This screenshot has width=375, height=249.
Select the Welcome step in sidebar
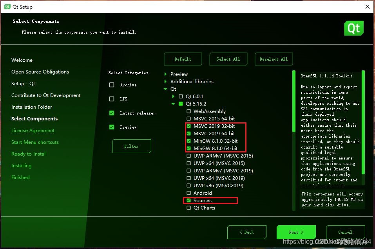point(22,60)
